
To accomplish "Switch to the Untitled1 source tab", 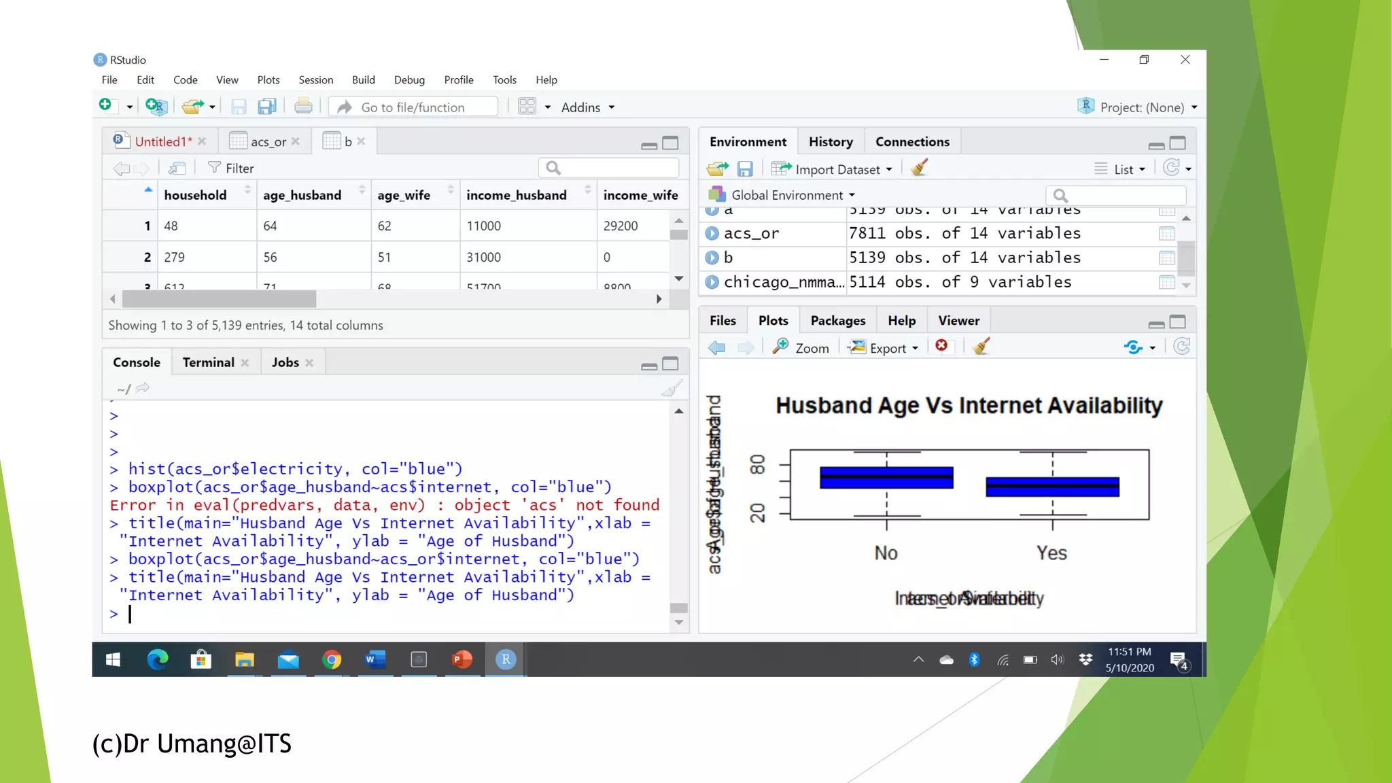I will click(x=163, y=141).
